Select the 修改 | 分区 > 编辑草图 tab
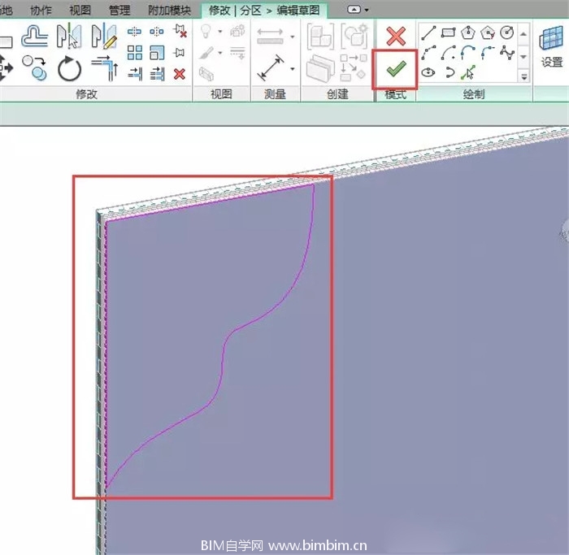 pyautogui.click(x=264, y=10)
